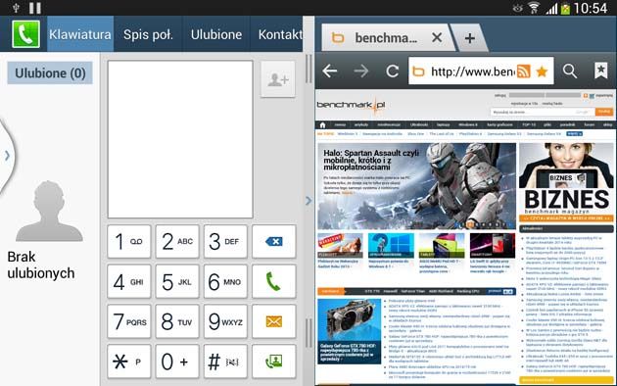
Task: Tap the green Phone app icon
Action: coord(26,34)
